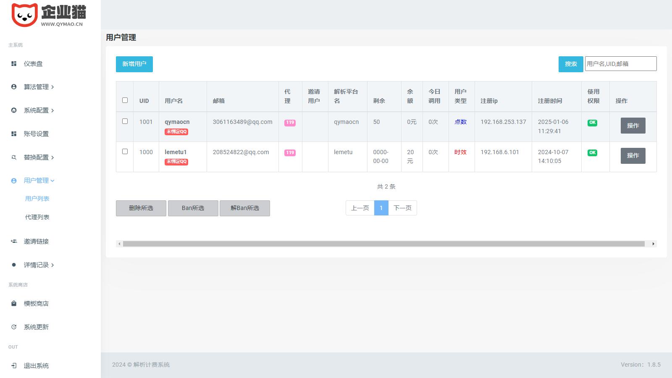Image resolution: width=672 pixels, height=378 pixels.
Task: Expand the 系统配置 submenu
Action: (39, 110)
